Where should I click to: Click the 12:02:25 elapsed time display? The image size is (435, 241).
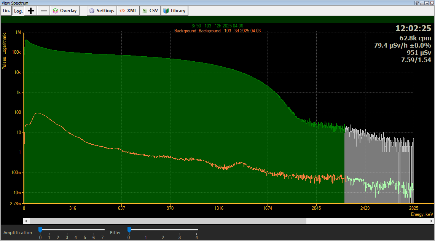414,28
